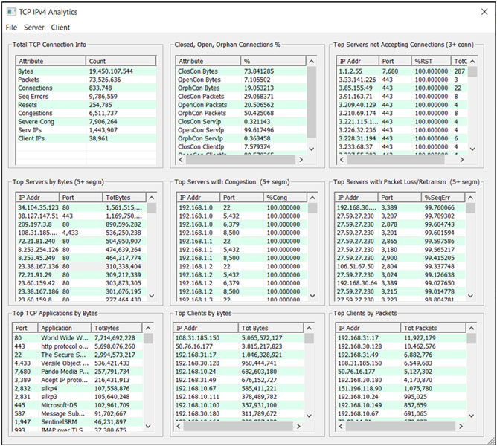Select server 3.85.155.49 row
The height and width of the screenshot is (446, 497).
pyautogui.click(x=403, y=88)
